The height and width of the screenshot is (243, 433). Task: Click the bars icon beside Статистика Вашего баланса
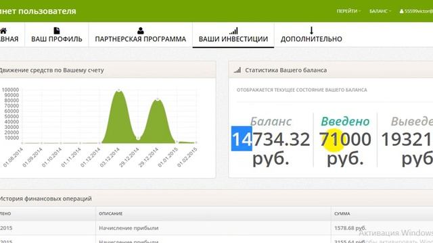click(x=237, y=70)
